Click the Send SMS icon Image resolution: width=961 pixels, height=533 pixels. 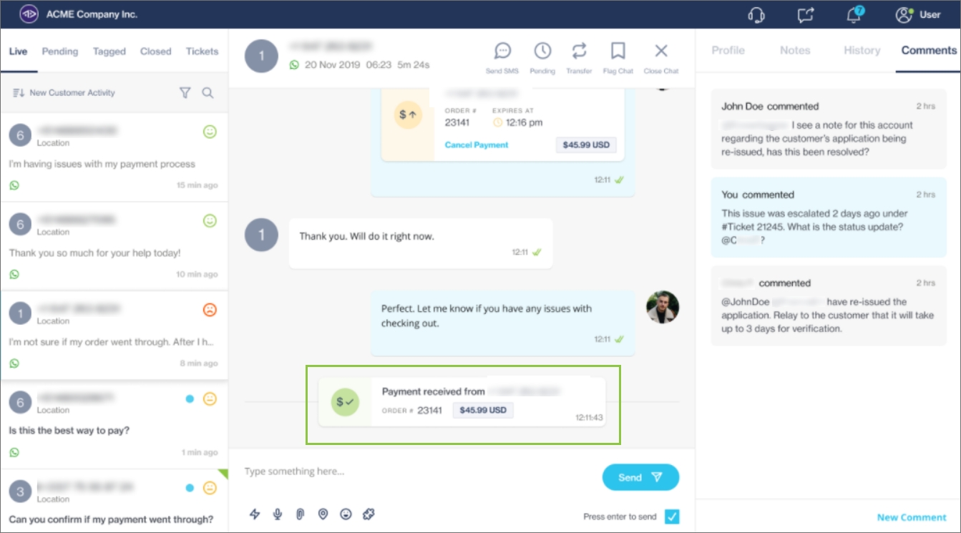[502, 52]
